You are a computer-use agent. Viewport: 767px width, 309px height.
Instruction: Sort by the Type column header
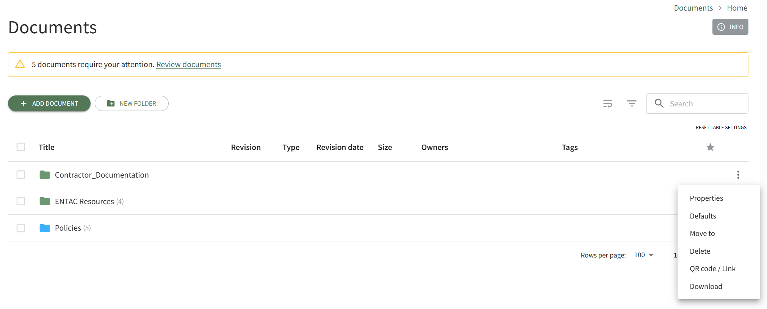pyautogui.click(x=291, y=147)
